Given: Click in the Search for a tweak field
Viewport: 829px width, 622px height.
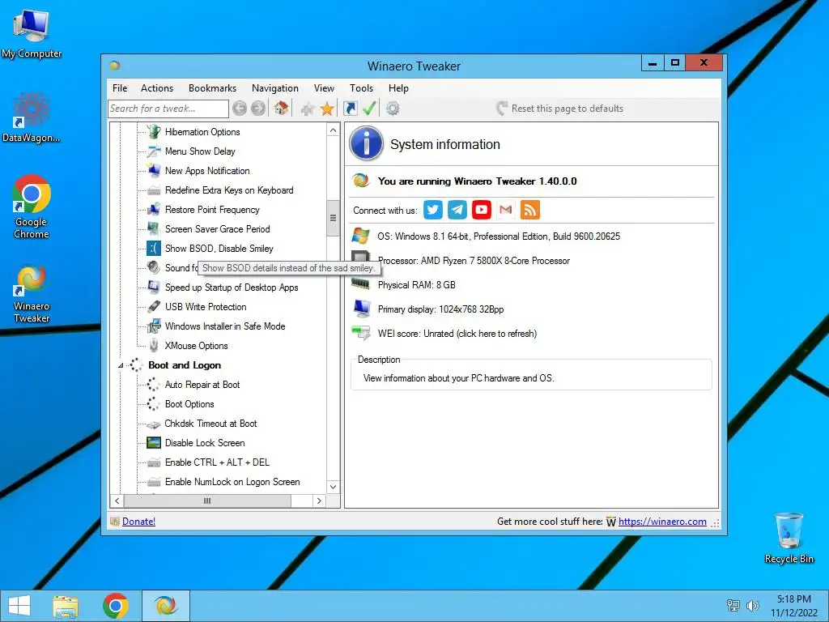Looking at the screenshot, I should pos(168,109).
